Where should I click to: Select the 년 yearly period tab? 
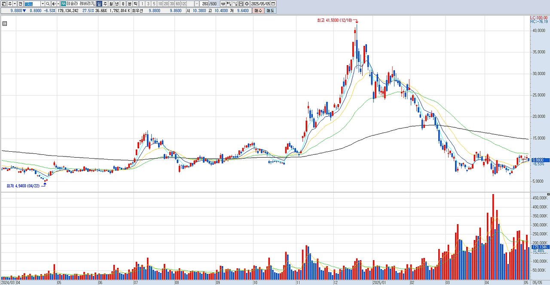point(117,4)
